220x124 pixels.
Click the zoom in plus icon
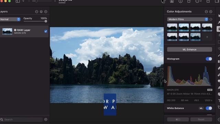point(55,1)
